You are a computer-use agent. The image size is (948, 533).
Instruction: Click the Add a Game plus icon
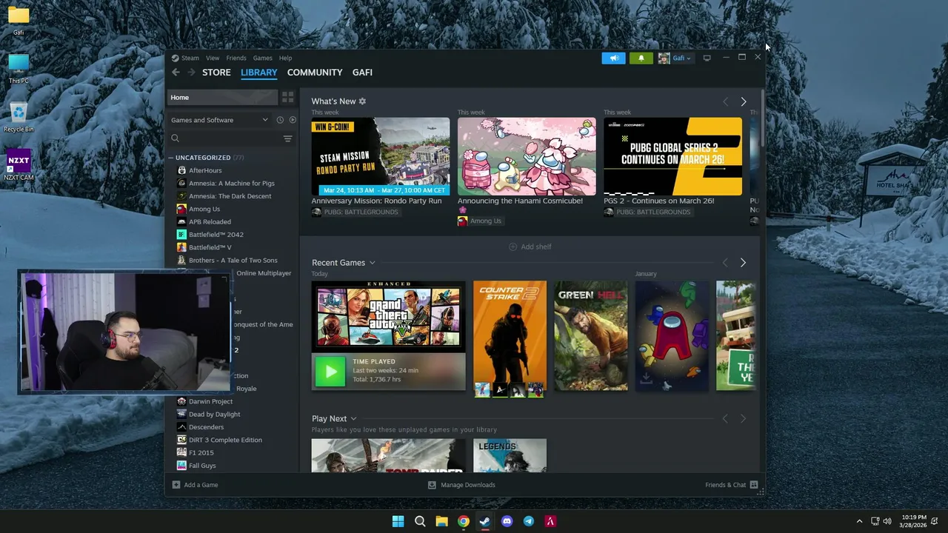[176, 485]
